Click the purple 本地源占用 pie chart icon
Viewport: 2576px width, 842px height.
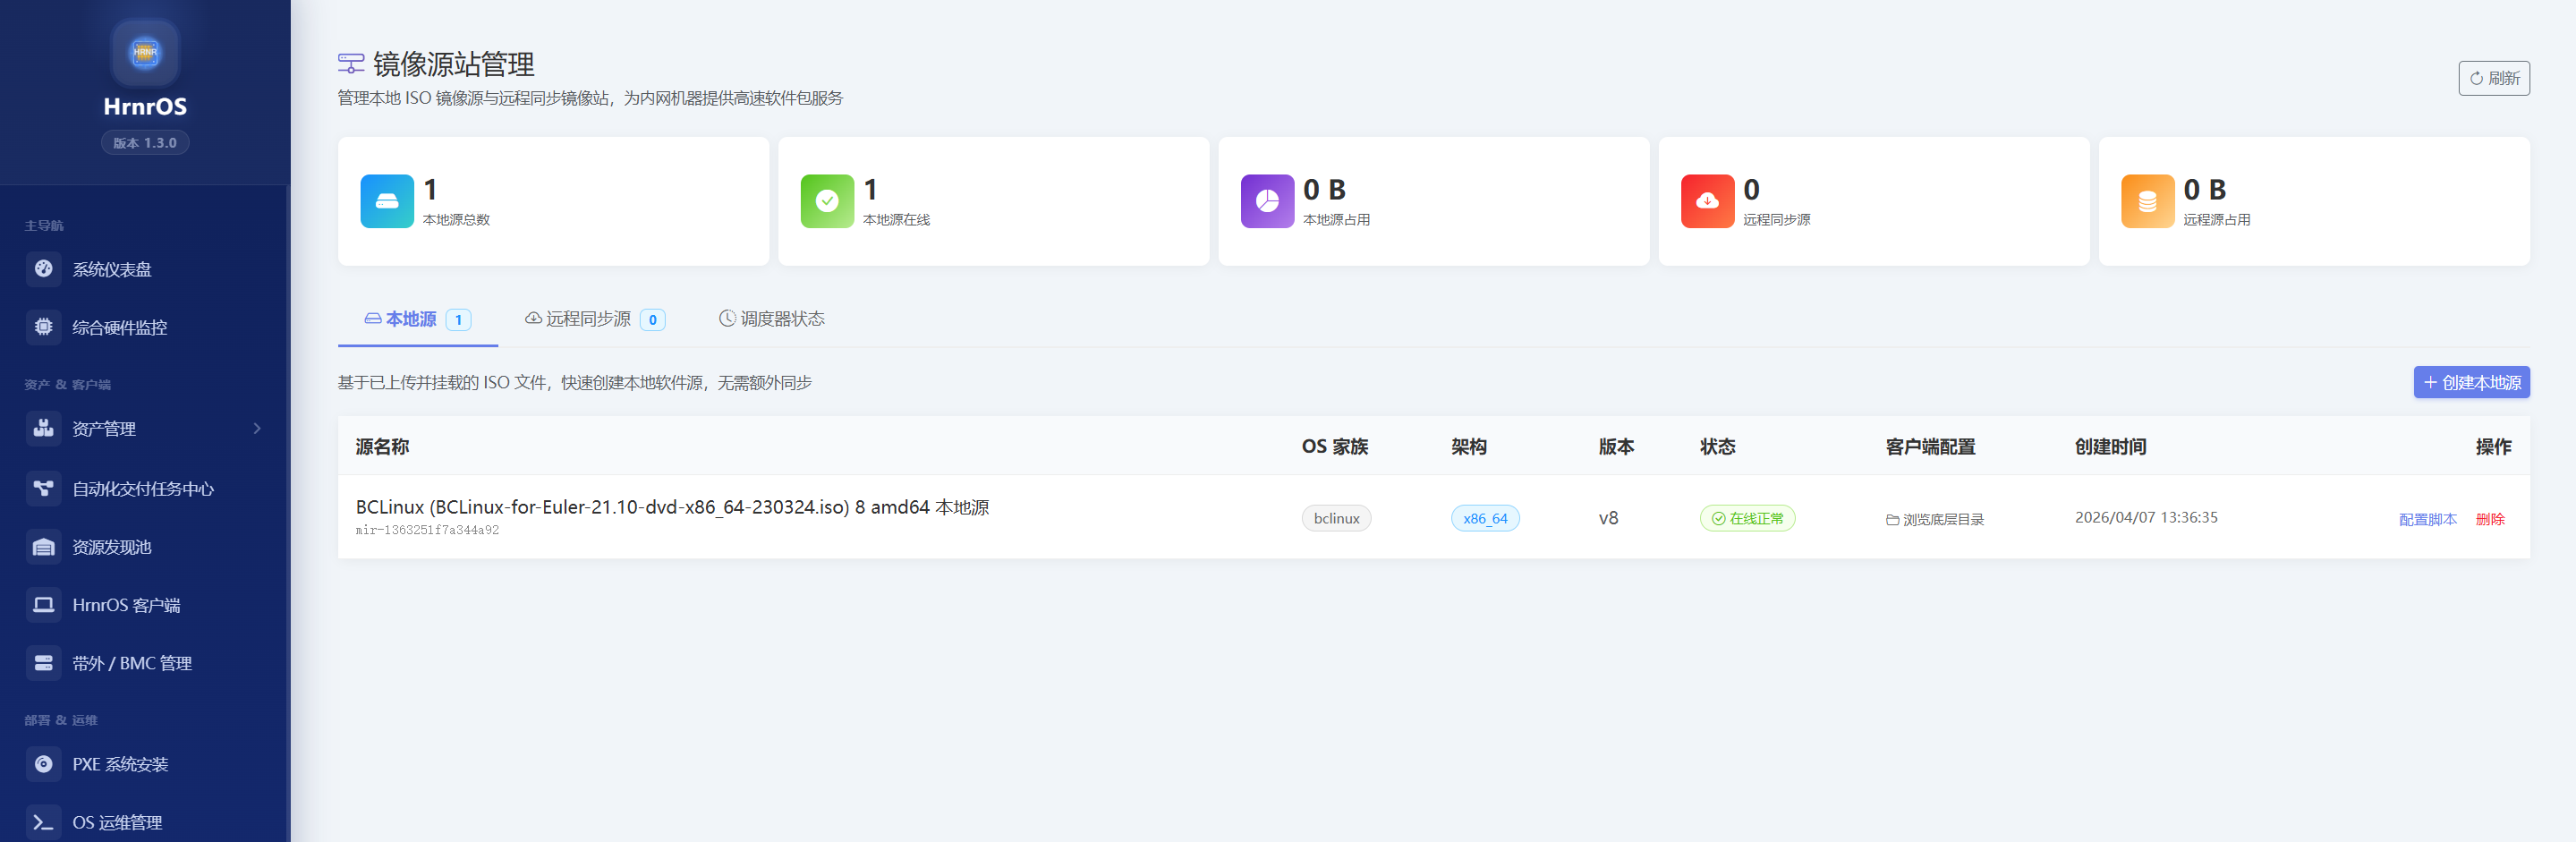(1267, 201)
